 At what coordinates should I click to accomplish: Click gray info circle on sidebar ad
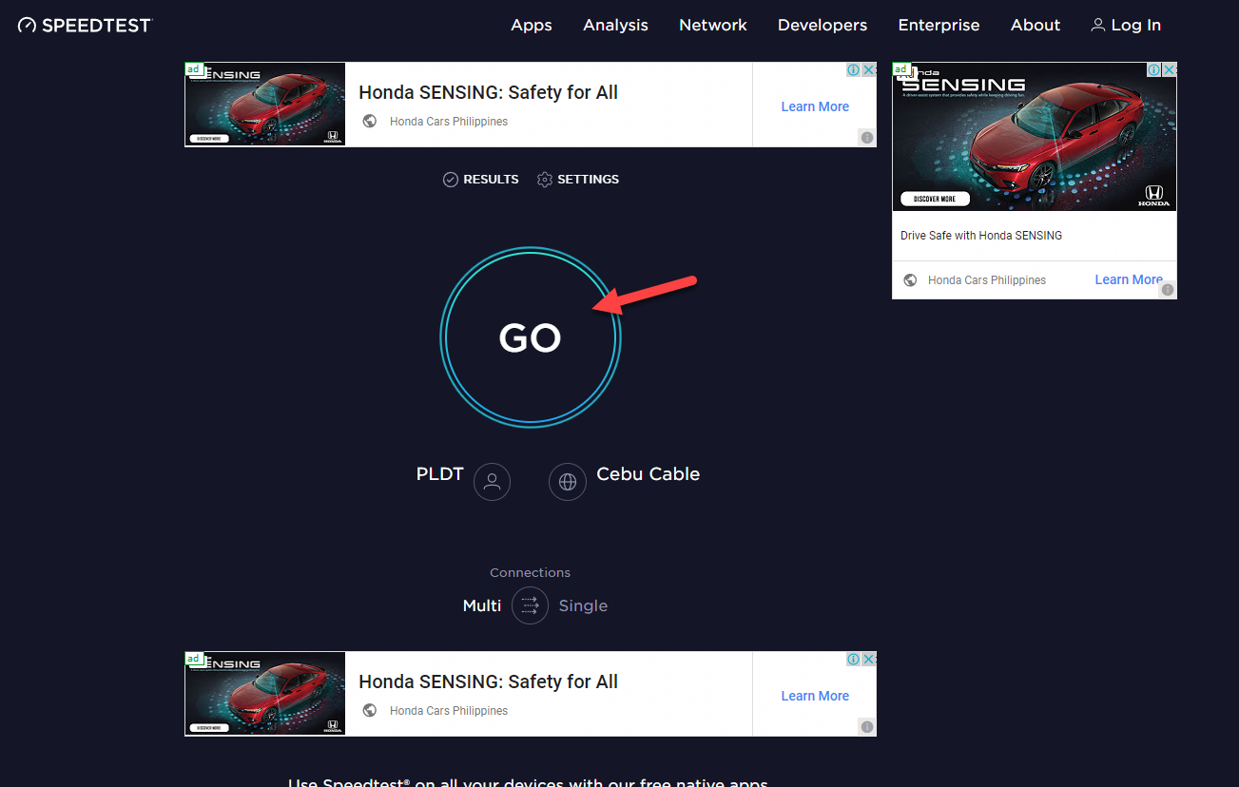coord(1168,289)
